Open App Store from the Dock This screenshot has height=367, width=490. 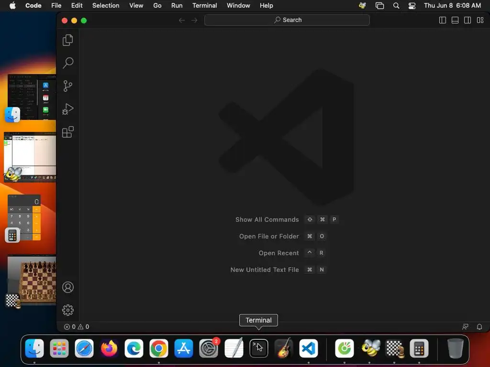[184, 348]
